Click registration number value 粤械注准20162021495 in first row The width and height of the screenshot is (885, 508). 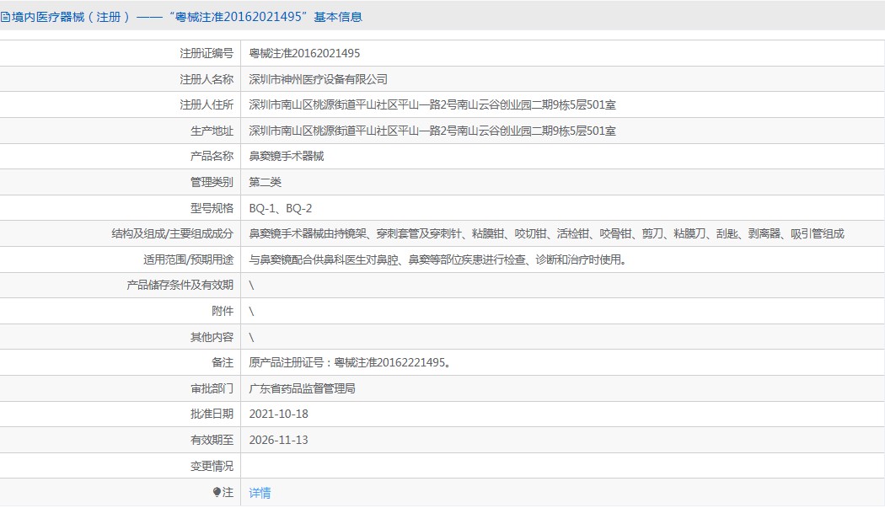tap(304, 53)
